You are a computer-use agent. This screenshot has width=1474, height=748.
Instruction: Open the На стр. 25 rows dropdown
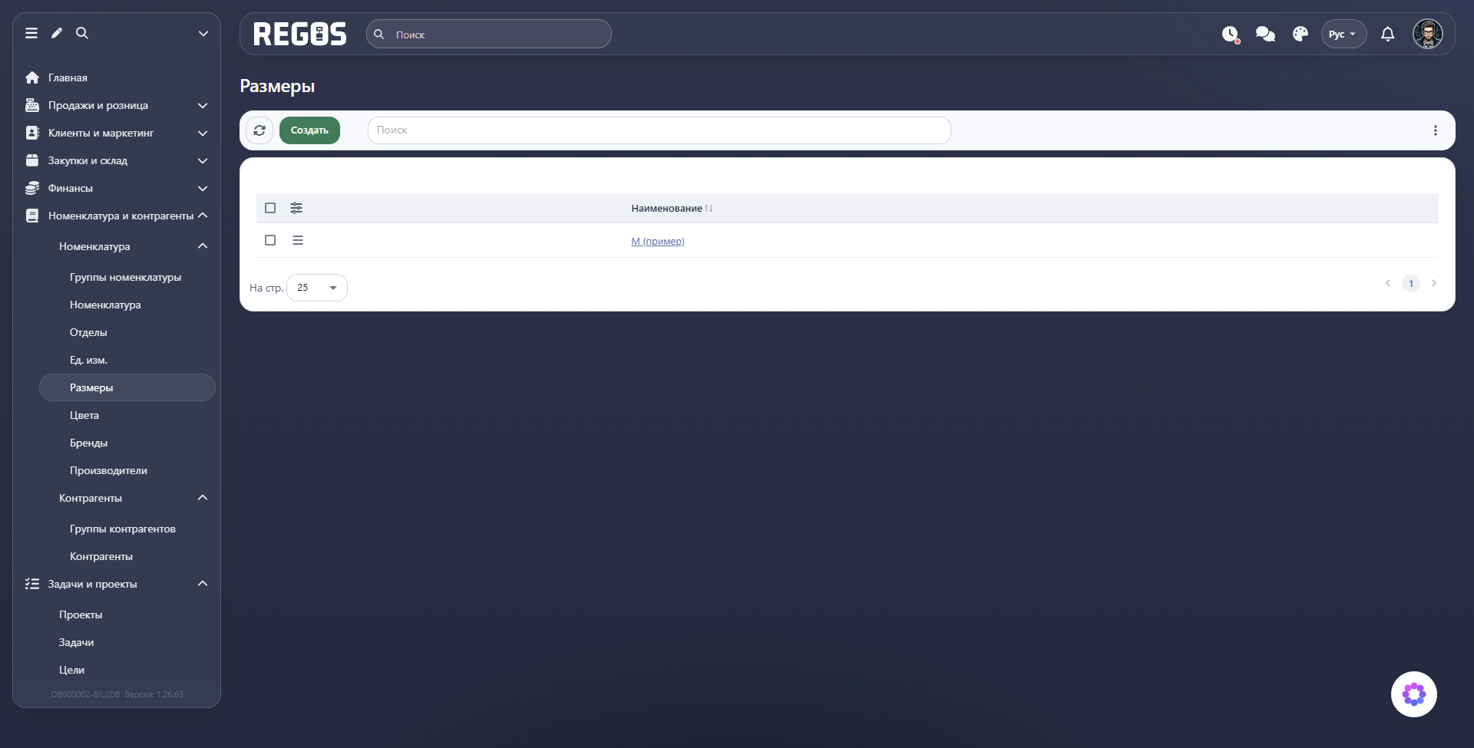317,288
